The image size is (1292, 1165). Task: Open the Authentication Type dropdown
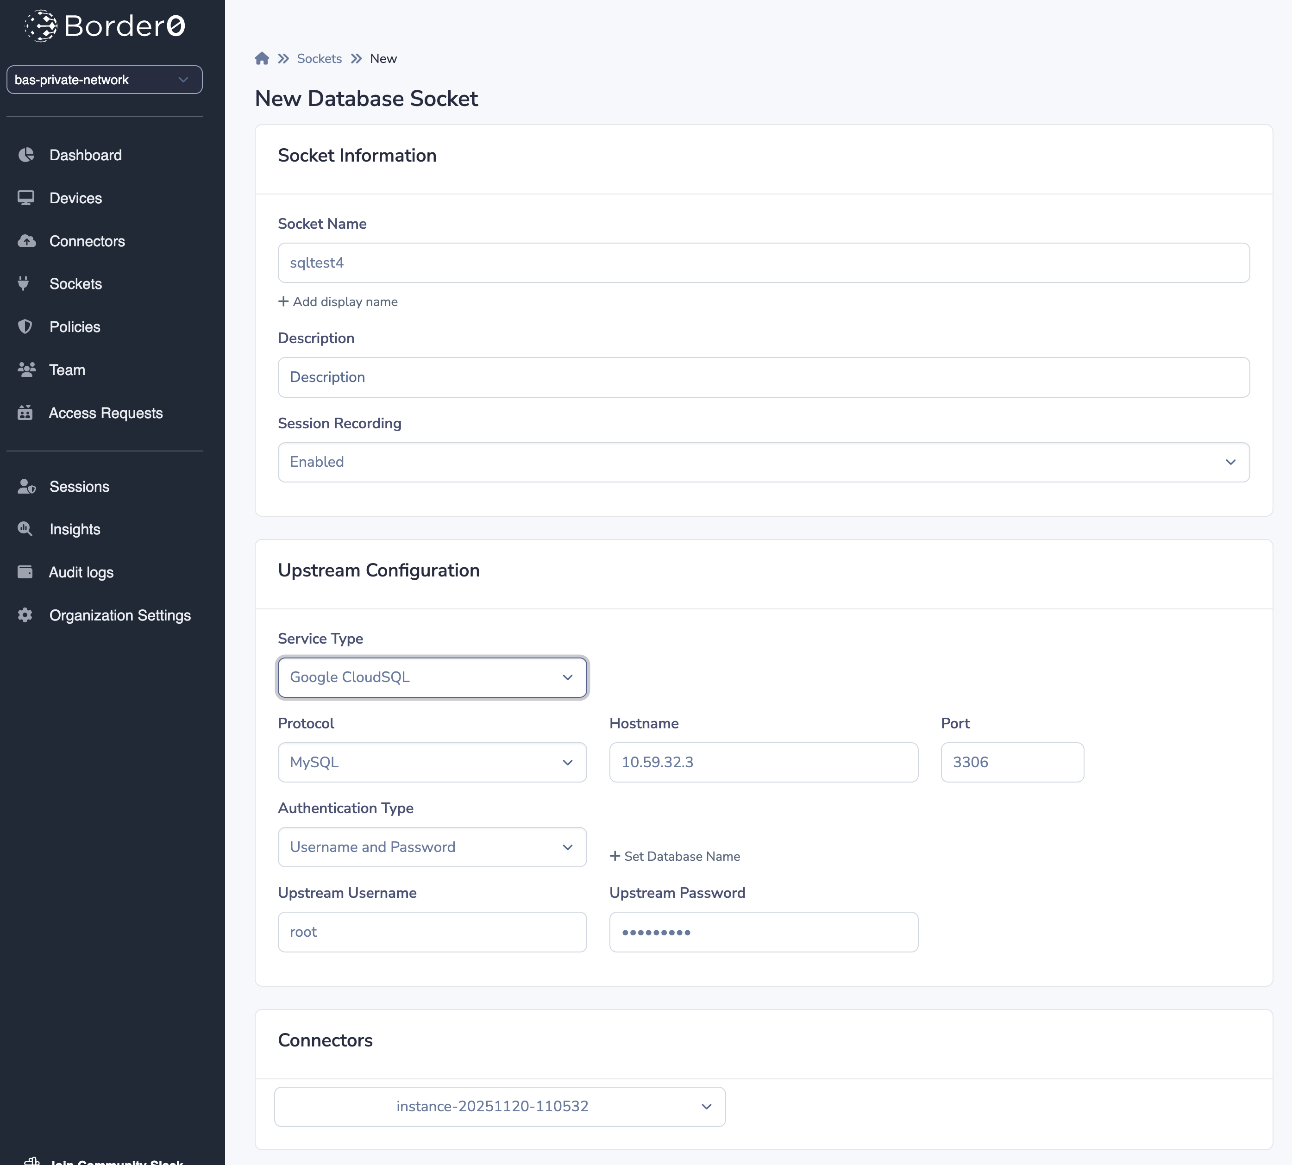432,847
